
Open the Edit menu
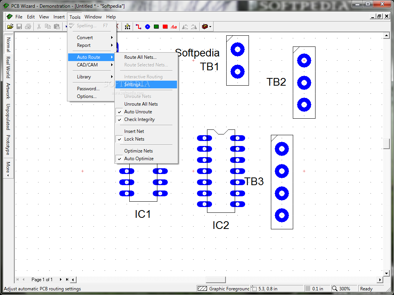click(x=31, y=17)
